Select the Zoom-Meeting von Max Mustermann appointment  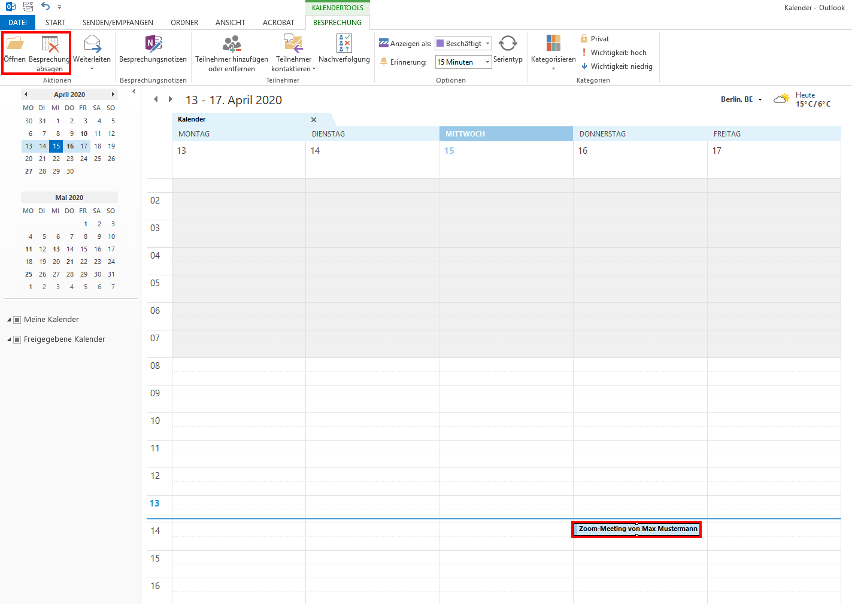tap(637, 529)
